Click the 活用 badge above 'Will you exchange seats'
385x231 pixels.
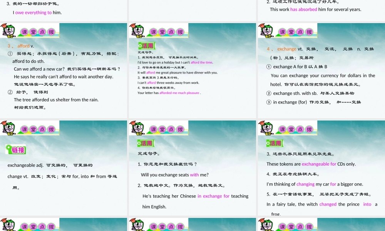(x=146, y=143)
